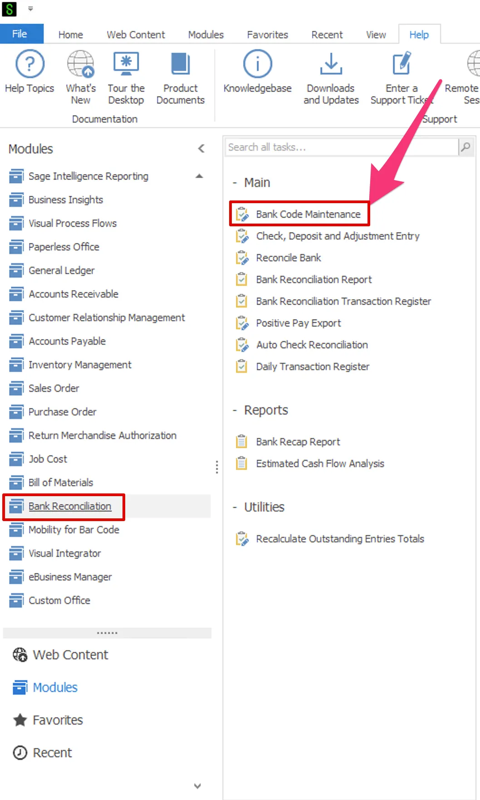480x800 pixels.
Task: Open Bank Code Maintenance task
Action: [308, 214]
